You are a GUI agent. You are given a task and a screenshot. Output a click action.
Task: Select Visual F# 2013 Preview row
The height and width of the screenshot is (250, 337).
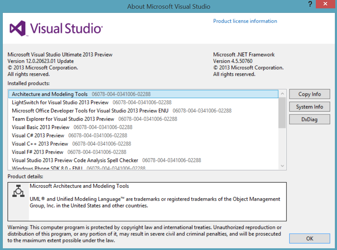(143, 152)
